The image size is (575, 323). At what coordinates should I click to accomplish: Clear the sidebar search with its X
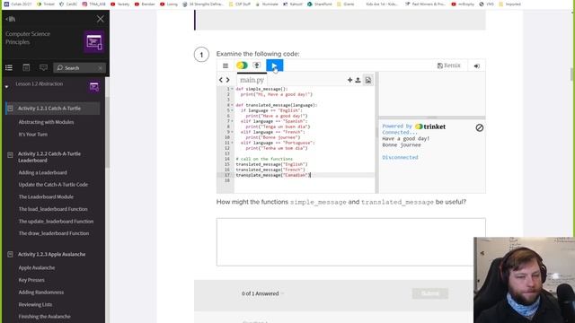point(101,68)
